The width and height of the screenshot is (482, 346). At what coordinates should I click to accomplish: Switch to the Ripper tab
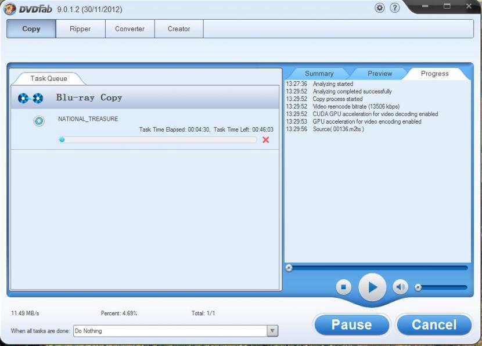80,29
